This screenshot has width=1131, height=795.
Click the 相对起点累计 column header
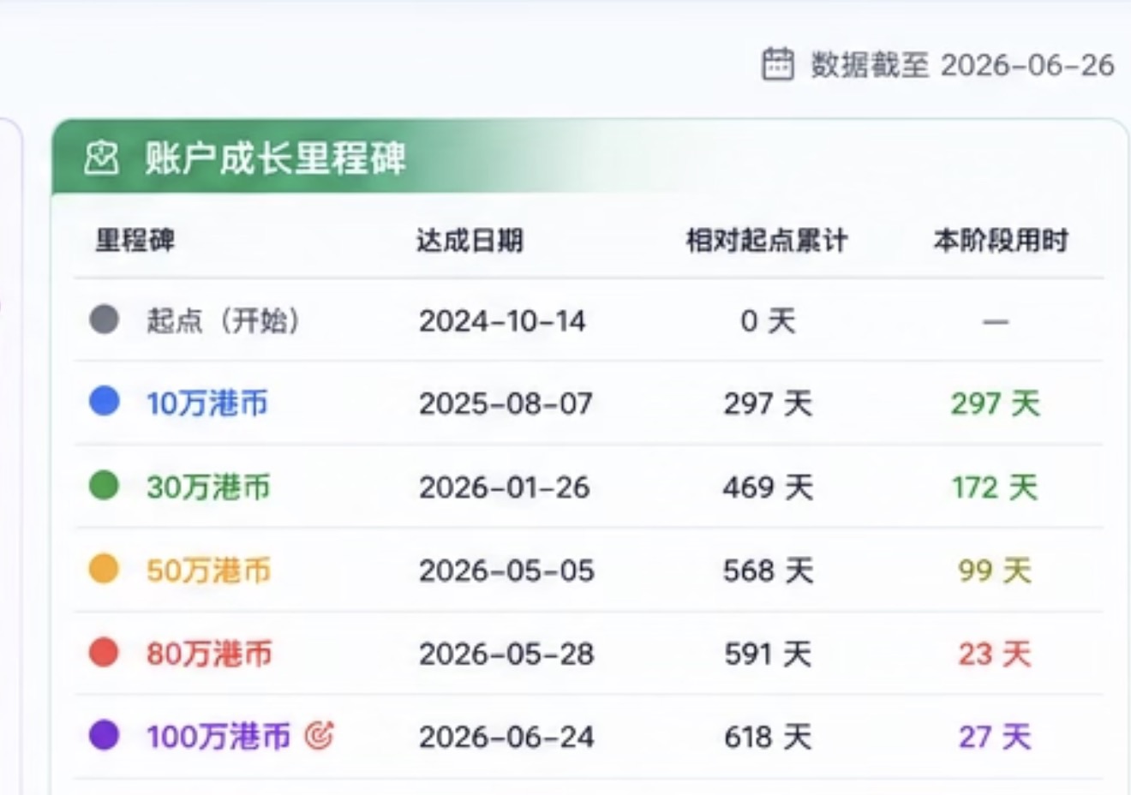767,241
